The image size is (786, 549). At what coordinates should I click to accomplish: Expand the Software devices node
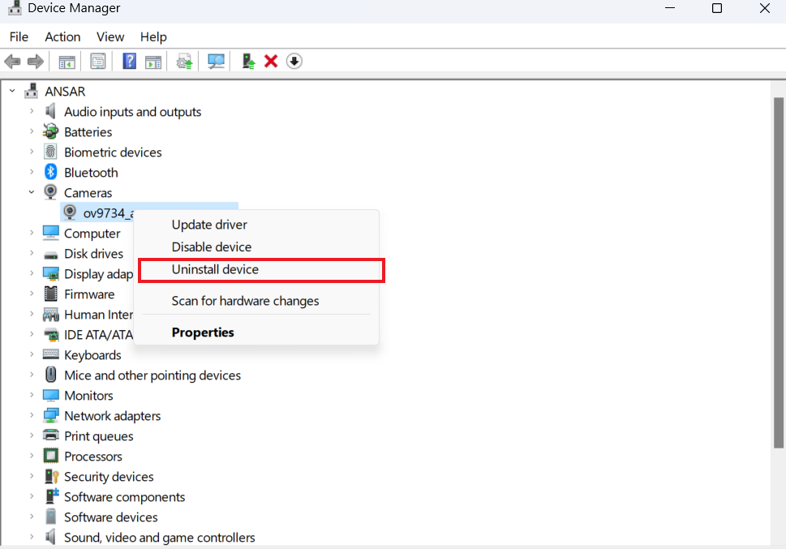pyautogui.click(x=32, y=517)
